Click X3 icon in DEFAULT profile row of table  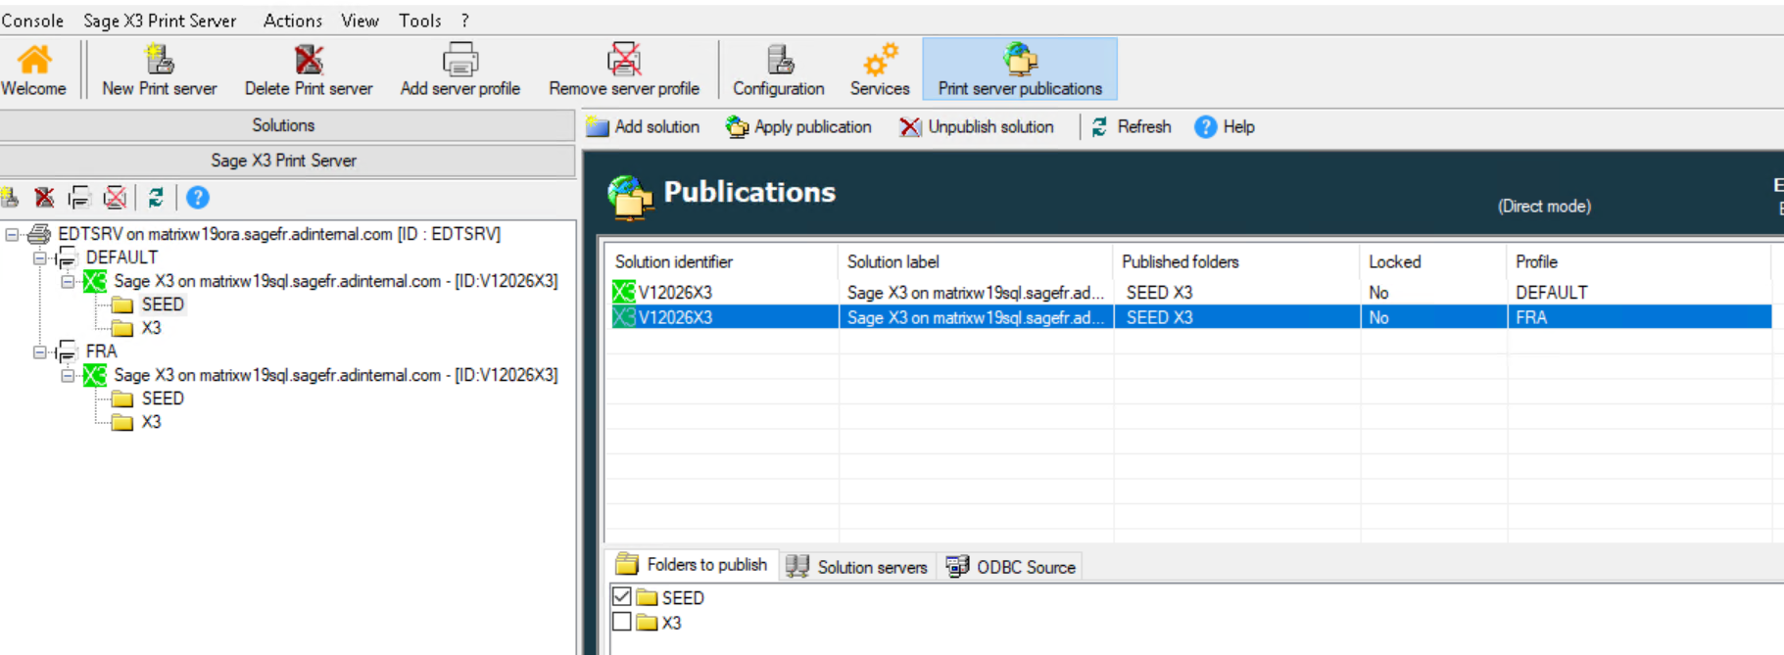pyautogui.click(x=623, y=292)
